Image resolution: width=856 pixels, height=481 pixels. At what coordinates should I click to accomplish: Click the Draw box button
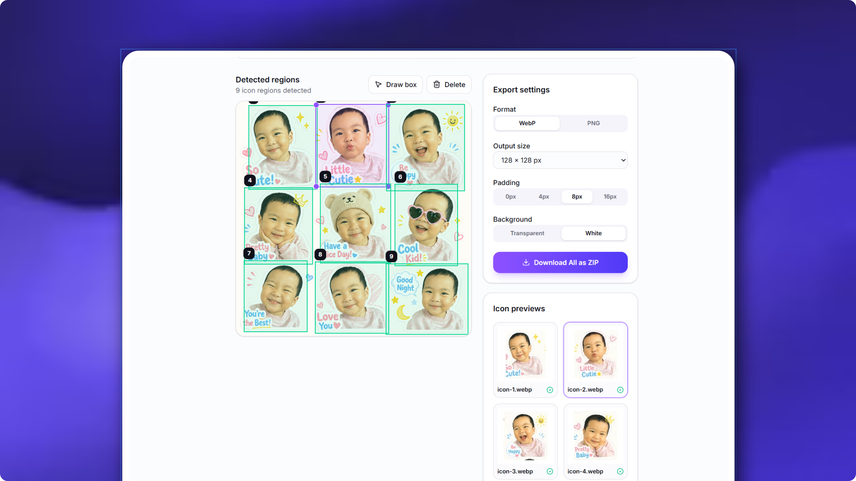pos(395,84)
